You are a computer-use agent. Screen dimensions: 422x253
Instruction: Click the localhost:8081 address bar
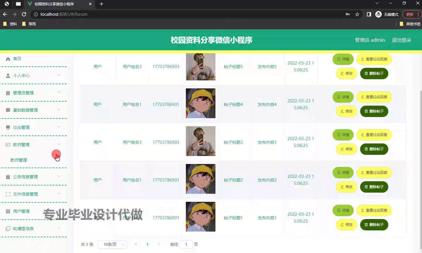(188, 14)
